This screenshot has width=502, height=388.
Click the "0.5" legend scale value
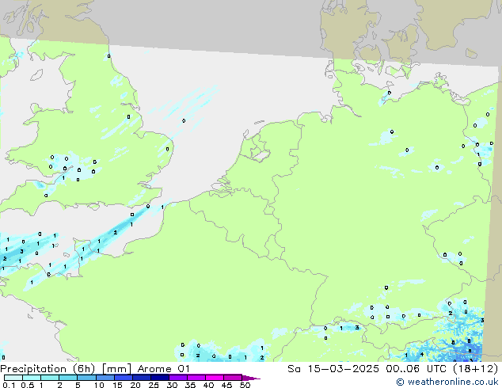click(x=28, y=385)
